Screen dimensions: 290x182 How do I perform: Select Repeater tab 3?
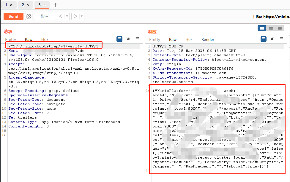(40, 5)
